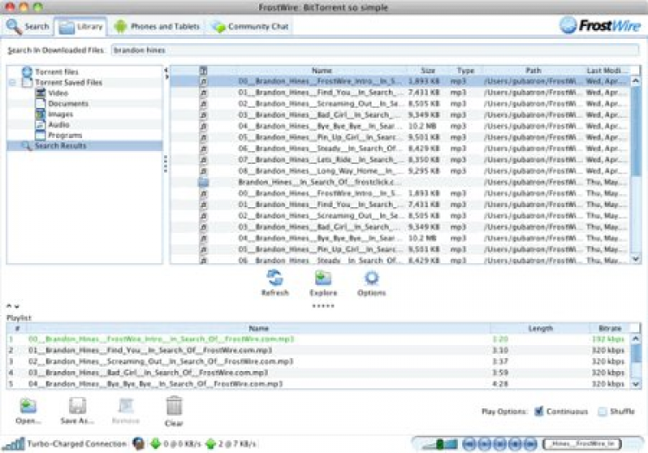Sort playlist by Length column
The image size is (648, 453).
point(540,329)
